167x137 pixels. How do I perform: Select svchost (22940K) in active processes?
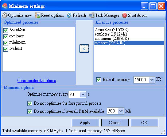click(x=129, y=43)
